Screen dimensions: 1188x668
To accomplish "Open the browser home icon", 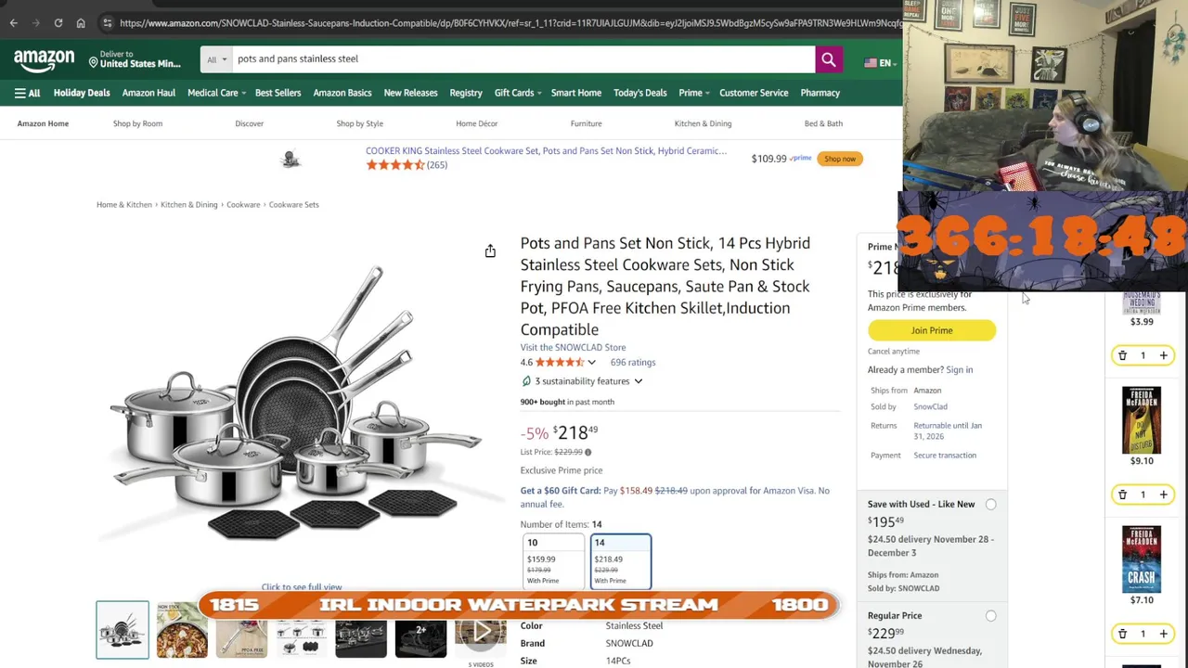I will [x=81, y=22].
